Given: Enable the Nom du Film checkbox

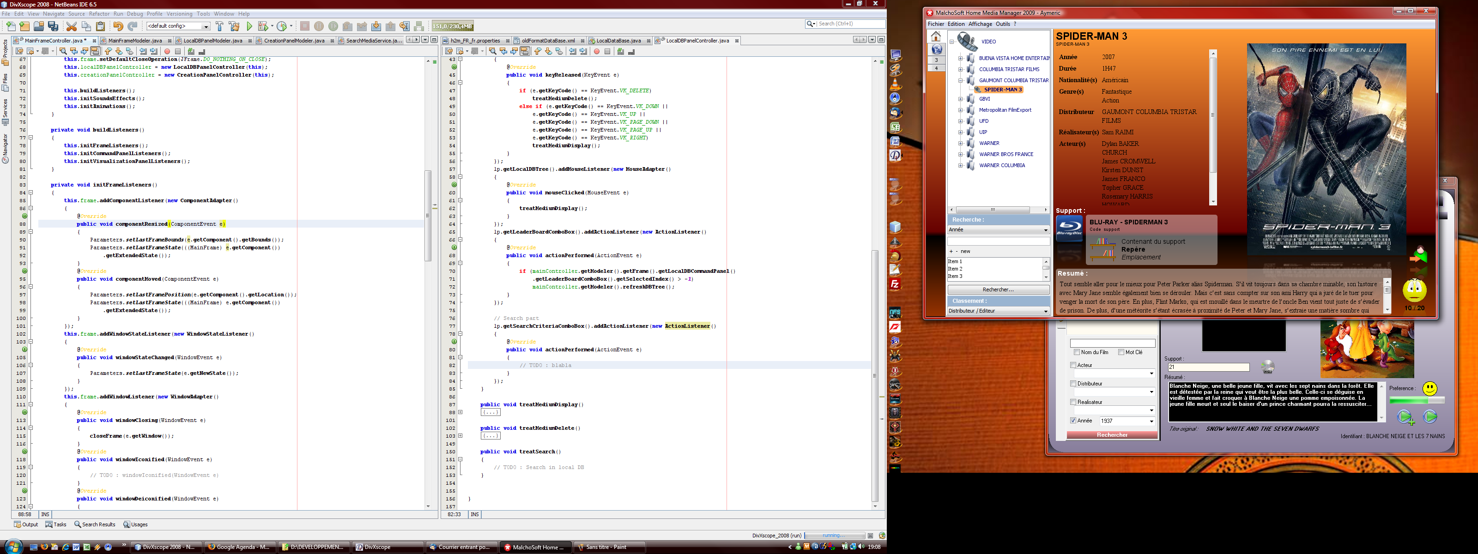Looking at the screenshot, I should click(x=1077, y=352).
